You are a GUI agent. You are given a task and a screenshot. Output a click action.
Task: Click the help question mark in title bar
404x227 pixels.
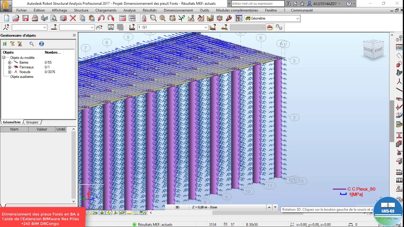click(x=349, y=4)
